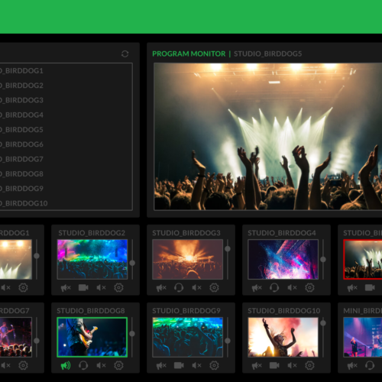382x382 pixels.
Task: Select the MINI_BIRD stage thumbnail
Action: (x=363, y=337)
